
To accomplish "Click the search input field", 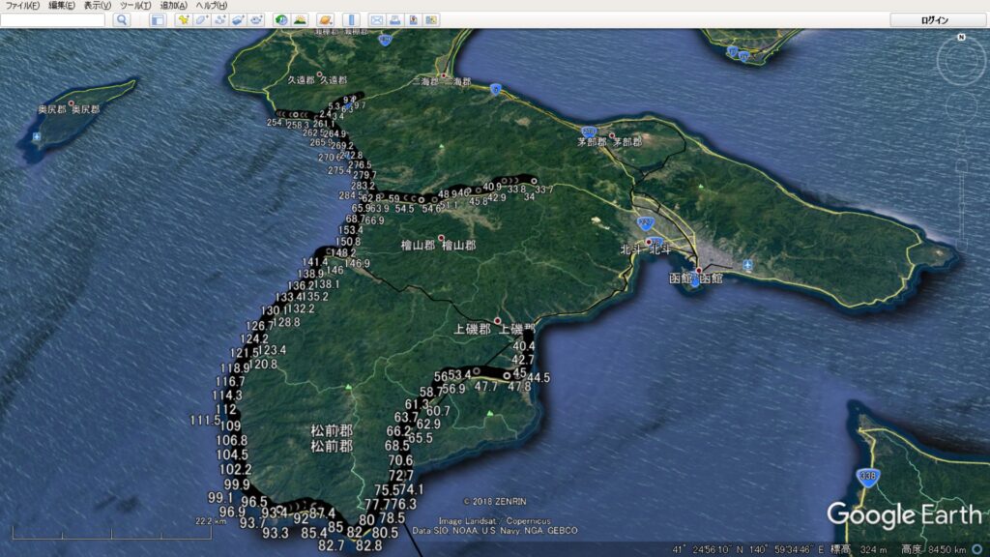I will [53, 19].
